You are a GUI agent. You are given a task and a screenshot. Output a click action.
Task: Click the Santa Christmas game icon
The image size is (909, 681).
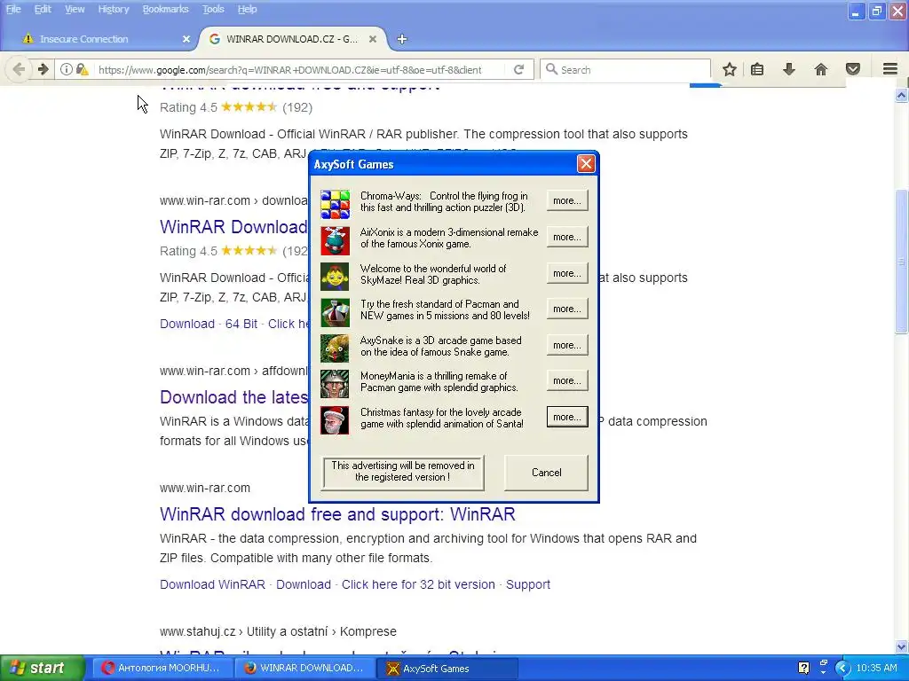coord(335,419)
